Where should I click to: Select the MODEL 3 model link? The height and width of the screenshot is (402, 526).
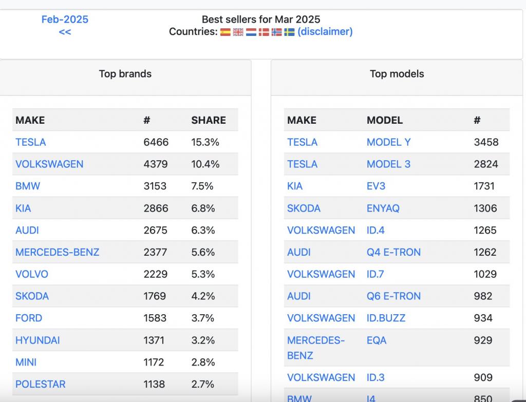click(x=389, y=164)
